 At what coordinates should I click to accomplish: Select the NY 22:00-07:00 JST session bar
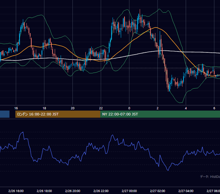click(x=160, y=114)
